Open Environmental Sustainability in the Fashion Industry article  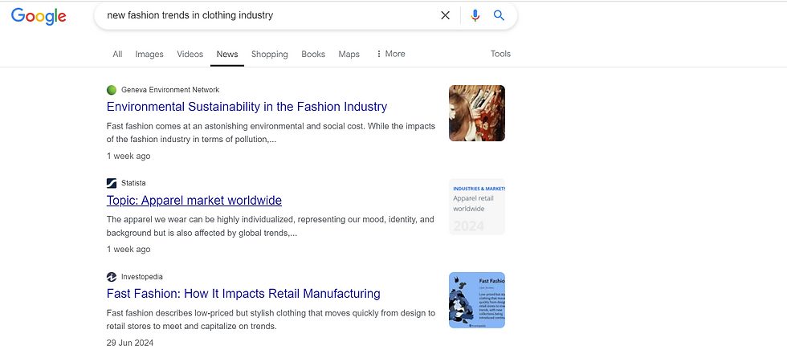(247, 107)
